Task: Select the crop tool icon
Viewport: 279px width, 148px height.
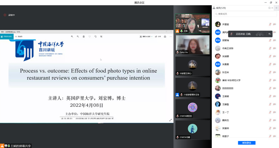Action: (x=101, y=36)
